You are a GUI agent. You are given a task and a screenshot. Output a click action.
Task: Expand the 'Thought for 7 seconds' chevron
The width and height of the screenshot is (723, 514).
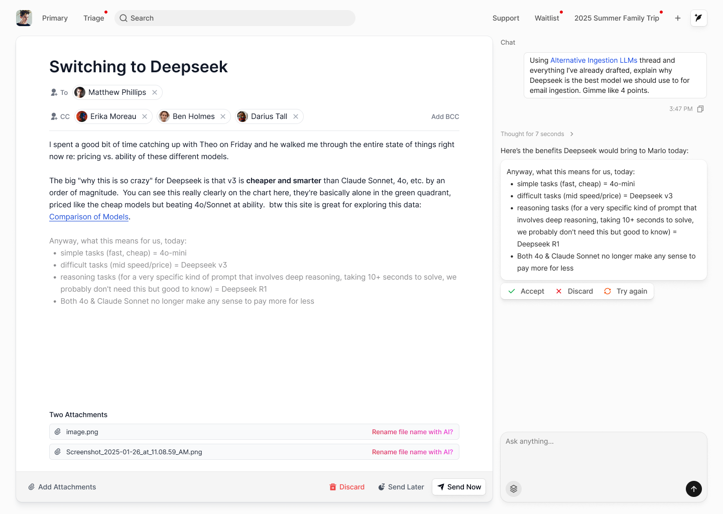pyautogui.click(x=572, y=134)
